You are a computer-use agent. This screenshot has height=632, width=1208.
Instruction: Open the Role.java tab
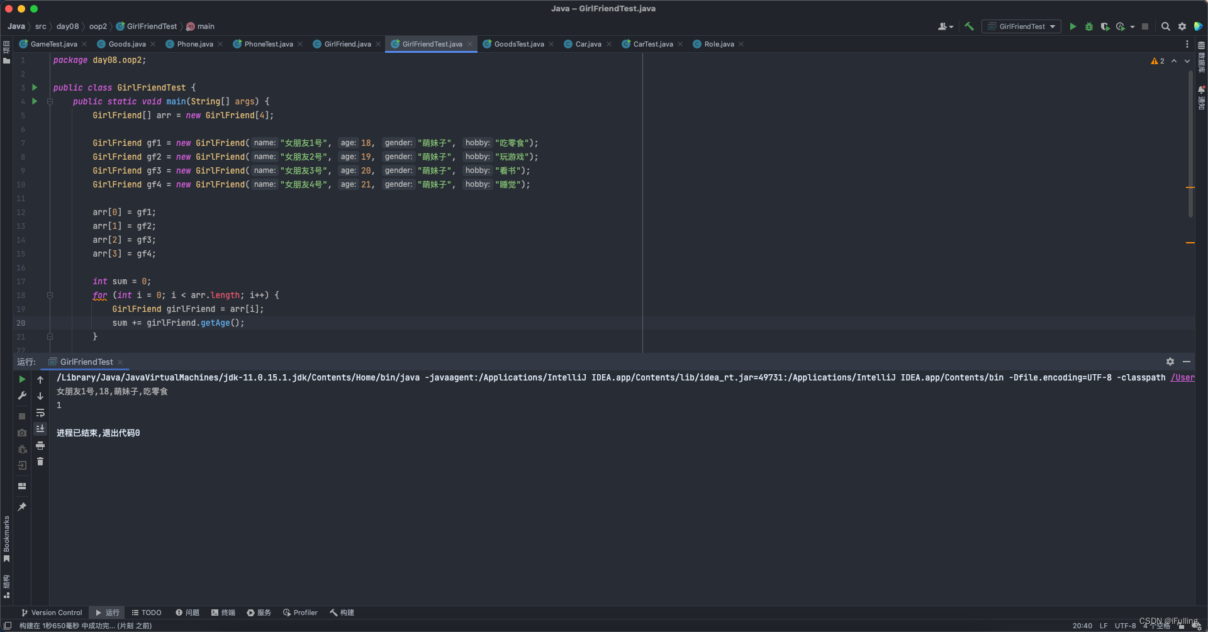[719, 44]
